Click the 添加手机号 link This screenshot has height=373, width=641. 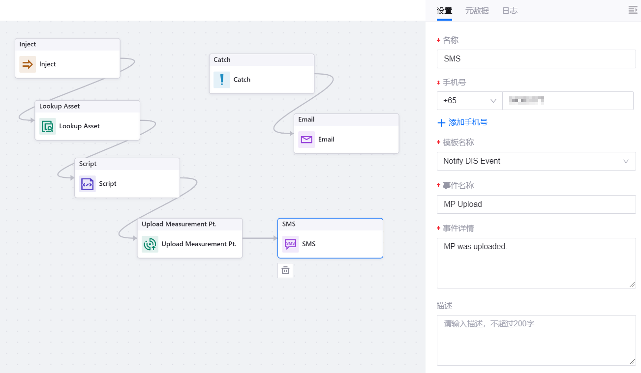[x=462, y=122]
